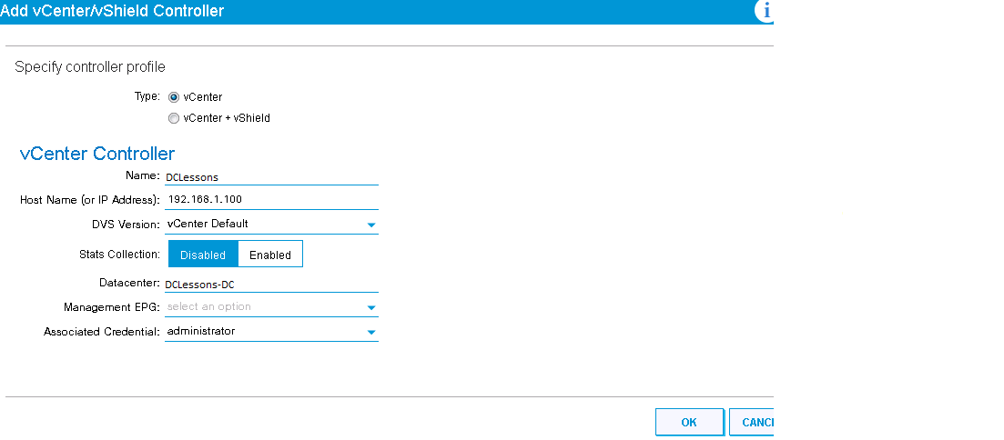Image resolution: width=1004 pixels, height=440 pixels.
Task: Open the DVS Version dropdown
Action: pos(271,224)
